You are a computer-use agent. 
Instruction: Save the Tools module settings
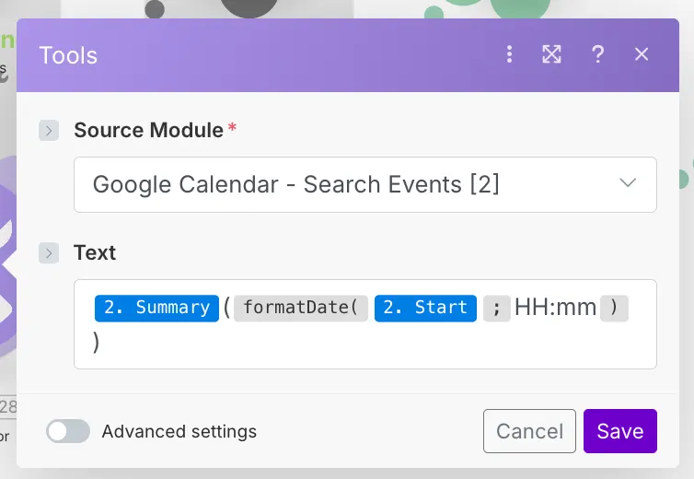pos(619,431)
